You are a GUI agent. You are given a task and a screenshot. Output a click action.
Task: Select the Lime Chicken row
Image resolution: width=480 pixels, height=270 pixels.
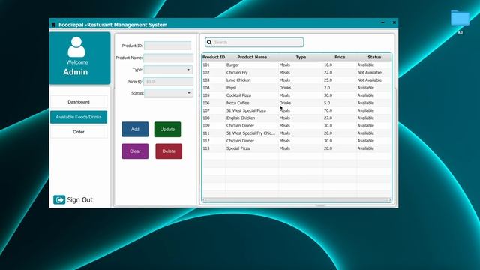297,80
